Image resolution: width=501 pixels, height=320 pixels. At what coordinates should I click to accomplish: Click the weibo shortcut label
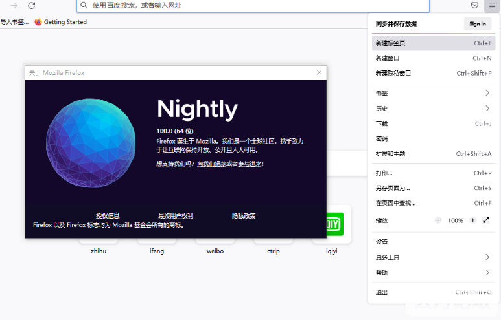[215, 251]
